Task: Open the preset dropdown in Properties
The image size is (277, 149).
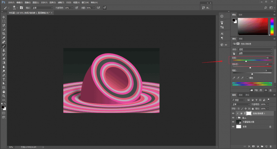Action: click(x=255, y=49)
